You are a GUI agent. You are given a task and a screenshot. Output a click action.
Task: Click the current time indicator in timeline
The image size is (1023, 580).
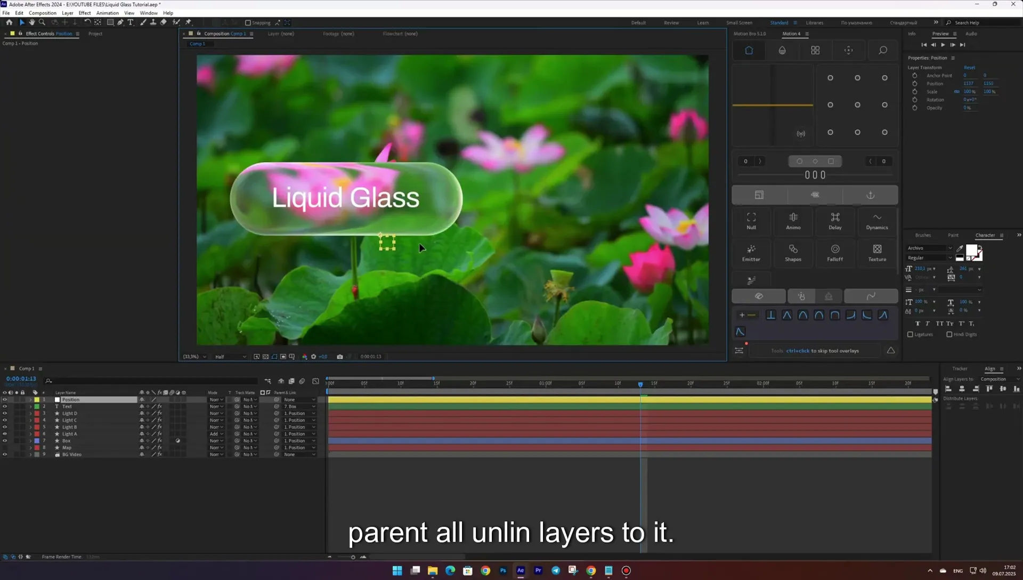point(640,384)
